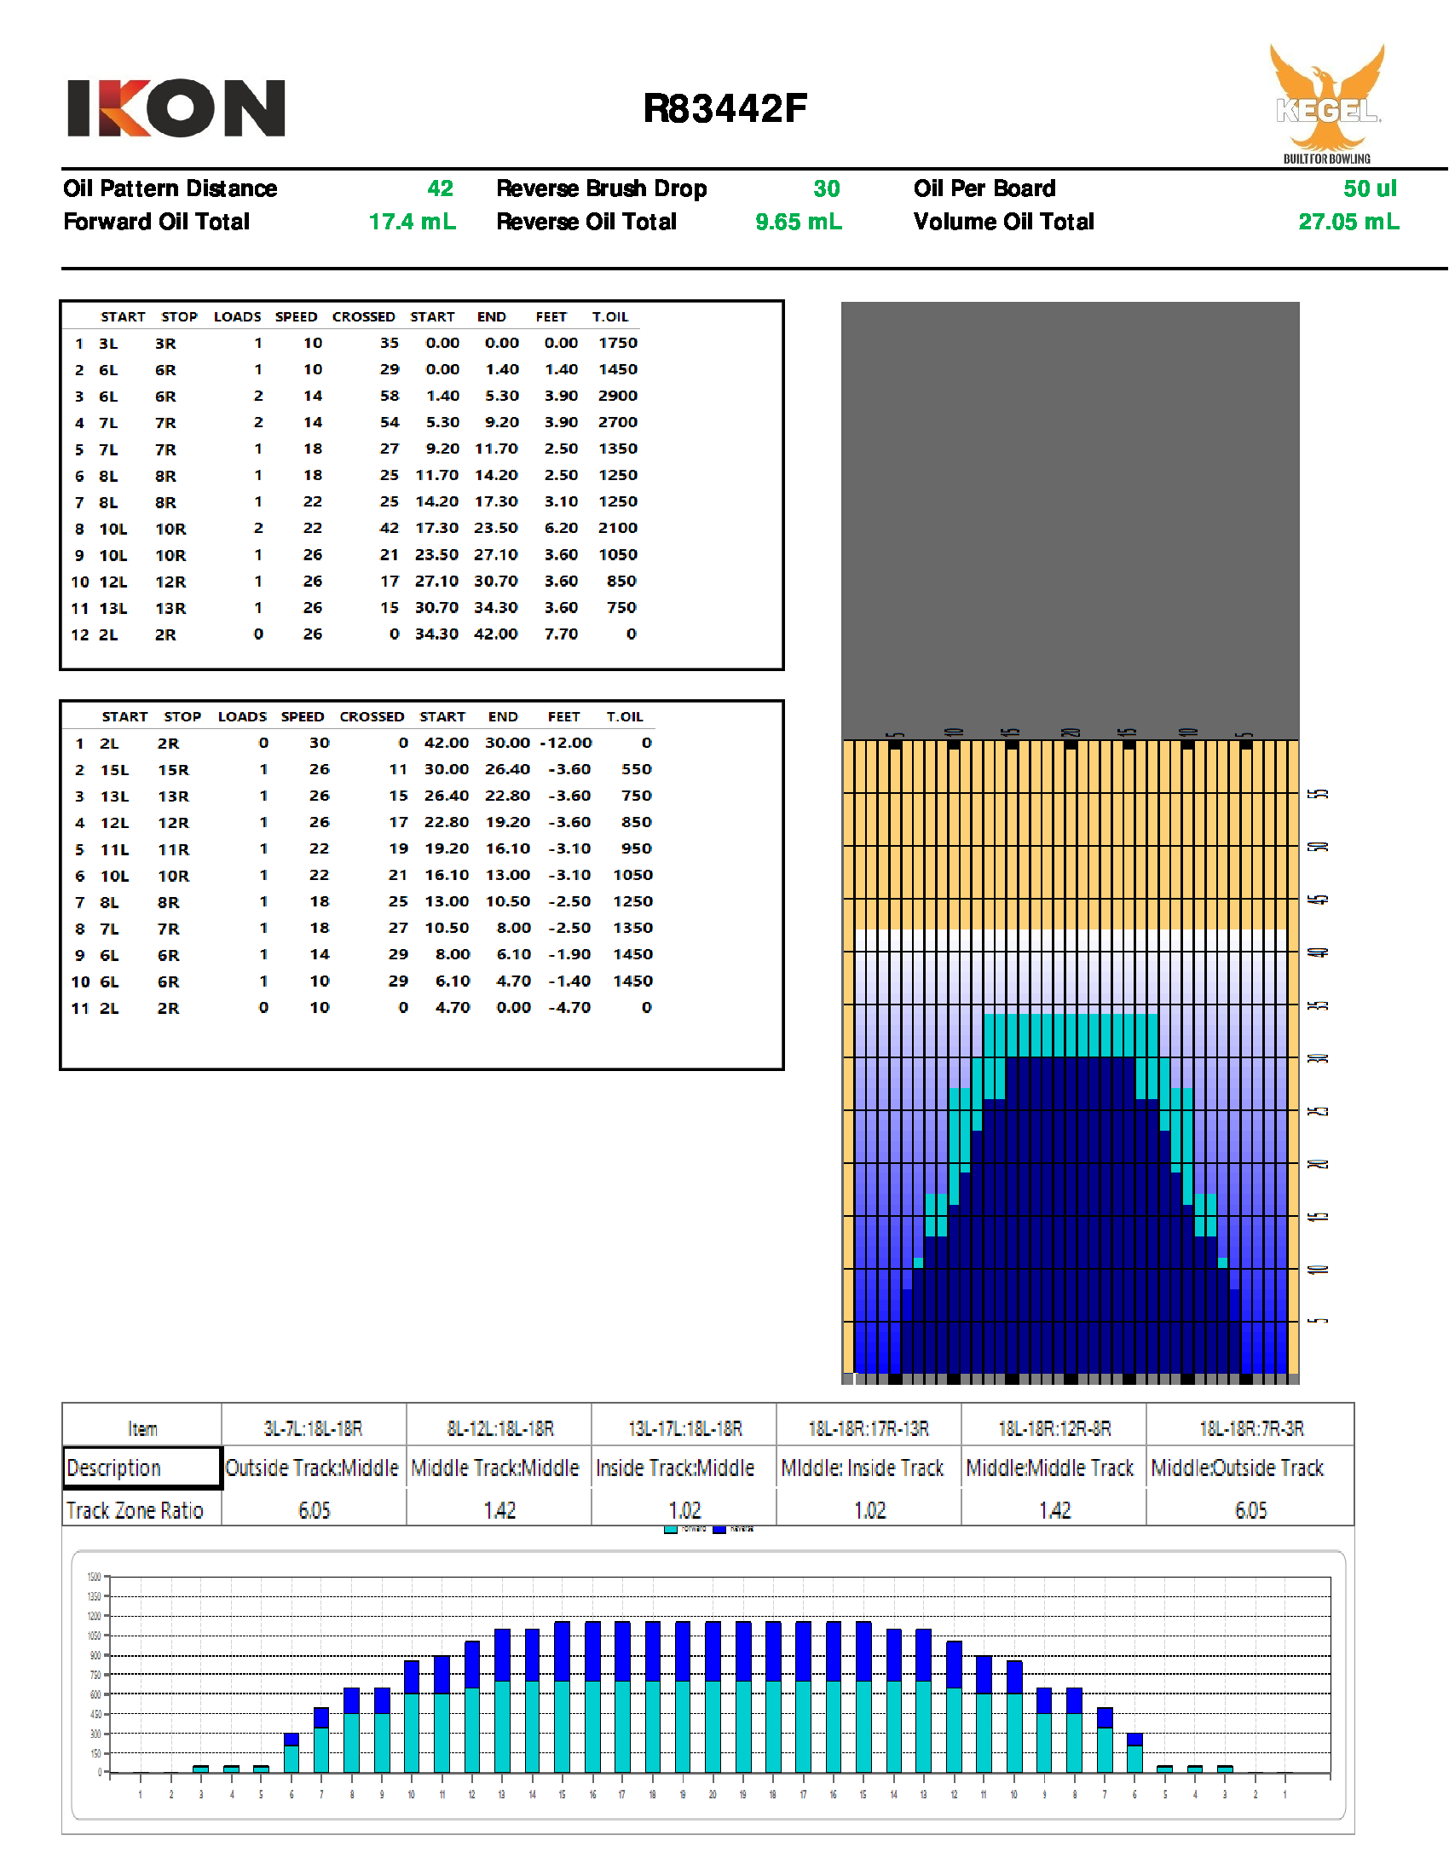
Task: Click the Oil Pattern Distance value 42
Action: (x=440, y=189)
